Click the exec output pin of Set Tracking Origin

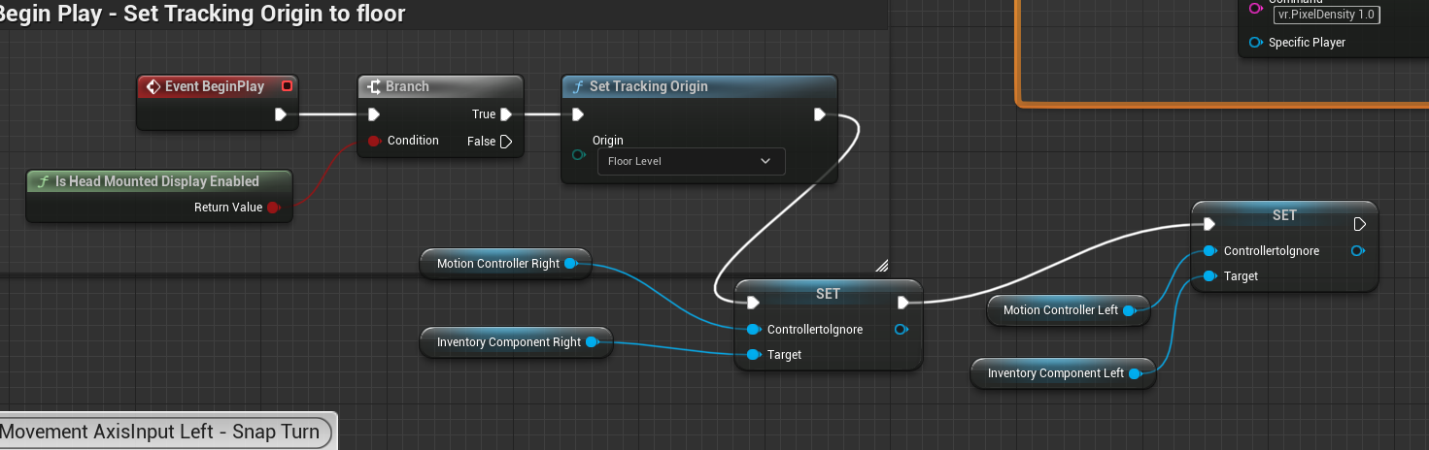(820, 114)
